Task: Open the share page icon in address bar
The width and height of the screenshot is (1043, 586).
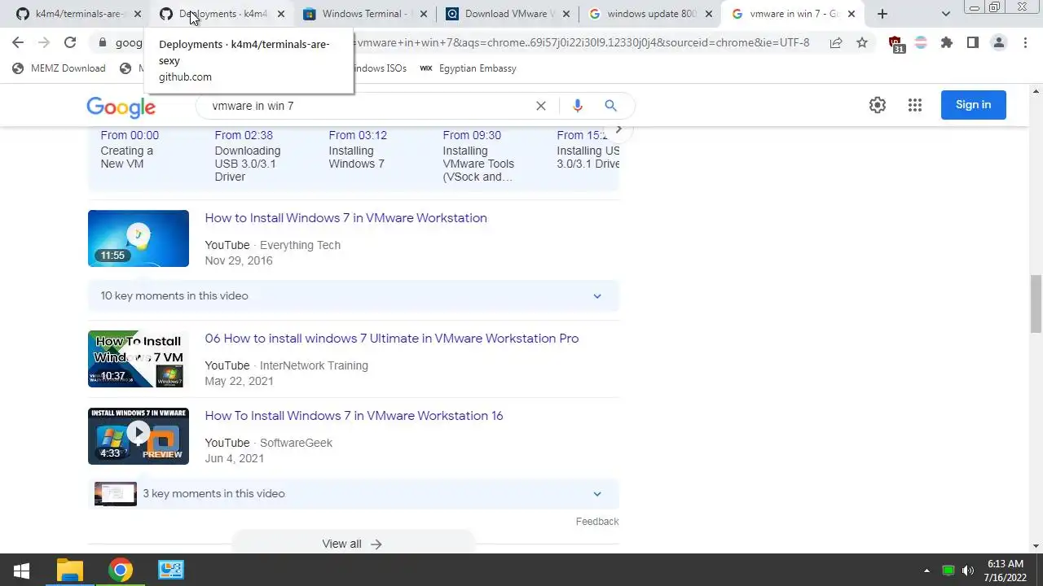Action: [836, 42]
